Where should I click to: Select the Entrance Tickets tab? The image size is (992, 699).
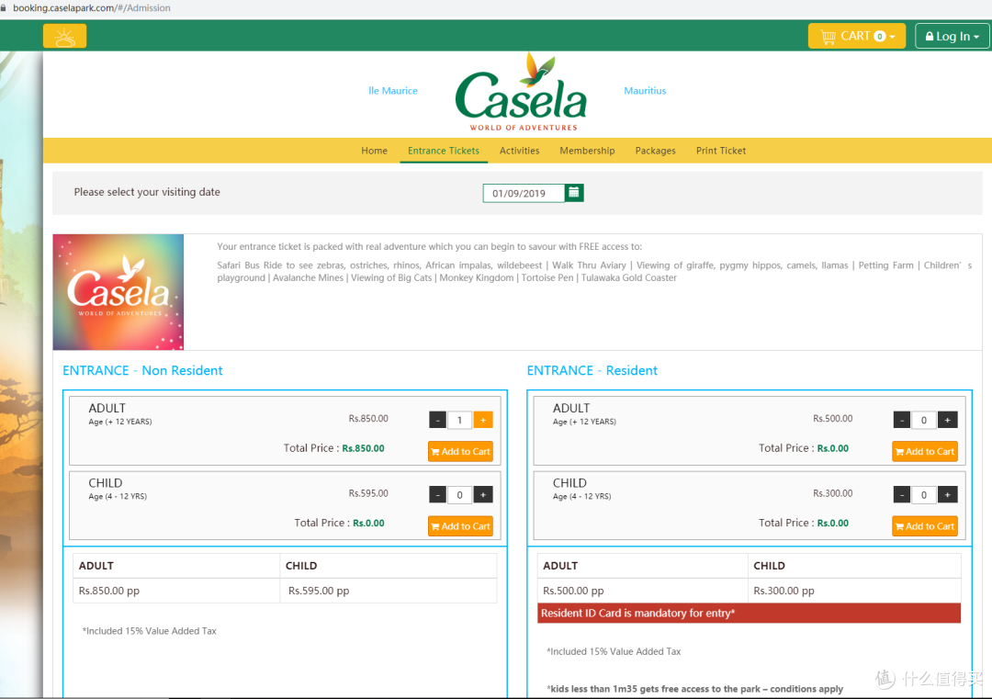(x=444, y=151)
